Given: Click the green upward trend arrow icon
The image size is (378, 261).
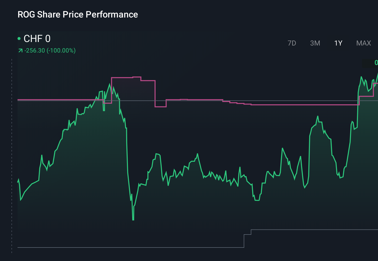Looking at the screenshot, I should [x=20, y=50].
